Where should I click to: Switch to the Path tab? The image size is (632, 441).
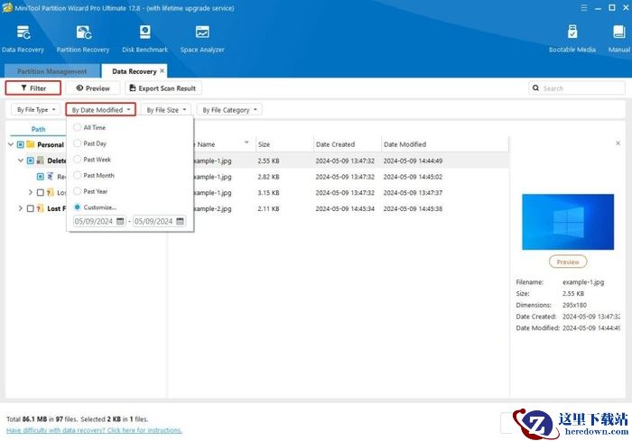pos(38,129)
